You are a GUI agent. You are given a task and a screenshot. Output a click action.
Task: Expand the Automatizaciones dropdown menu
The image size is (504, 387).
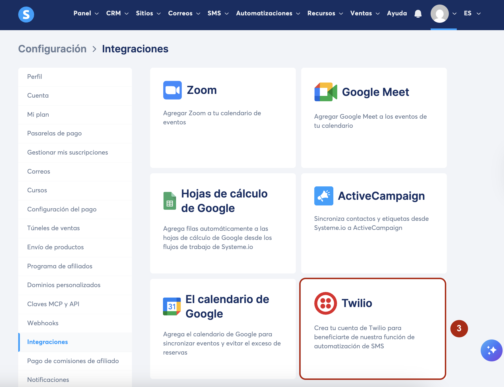pyautogui.click(x=268, y=13)
